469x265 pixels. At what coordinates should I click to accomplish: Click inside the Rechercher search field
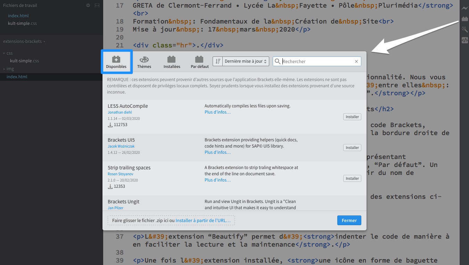click(316, 61)
